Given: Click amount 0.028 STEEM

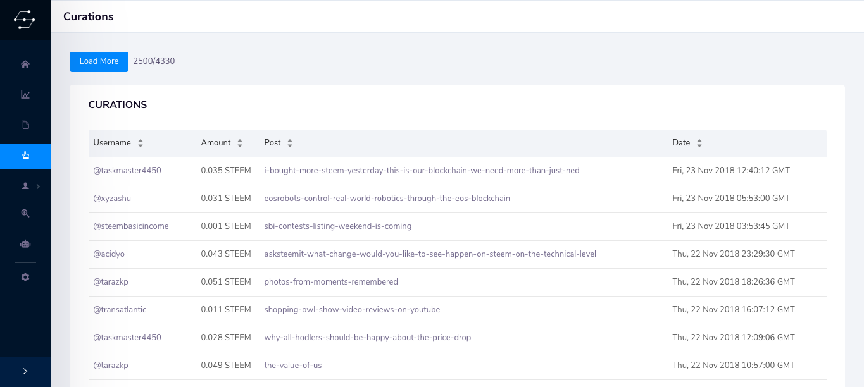Looking at the screenshot, I should (x=226, y=338).
